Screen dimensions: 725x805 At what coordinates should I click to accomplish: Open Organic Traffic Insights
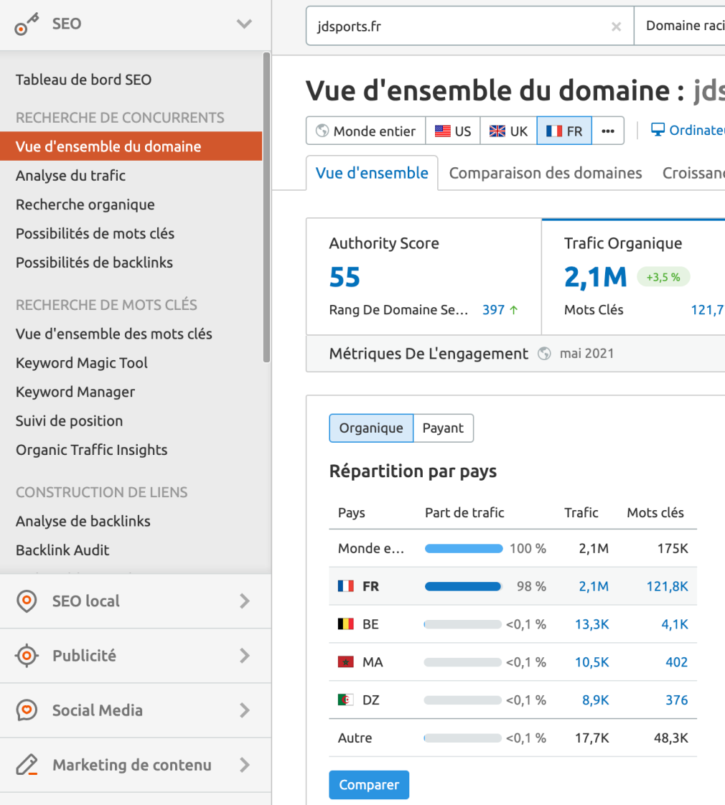coord(91,450)
